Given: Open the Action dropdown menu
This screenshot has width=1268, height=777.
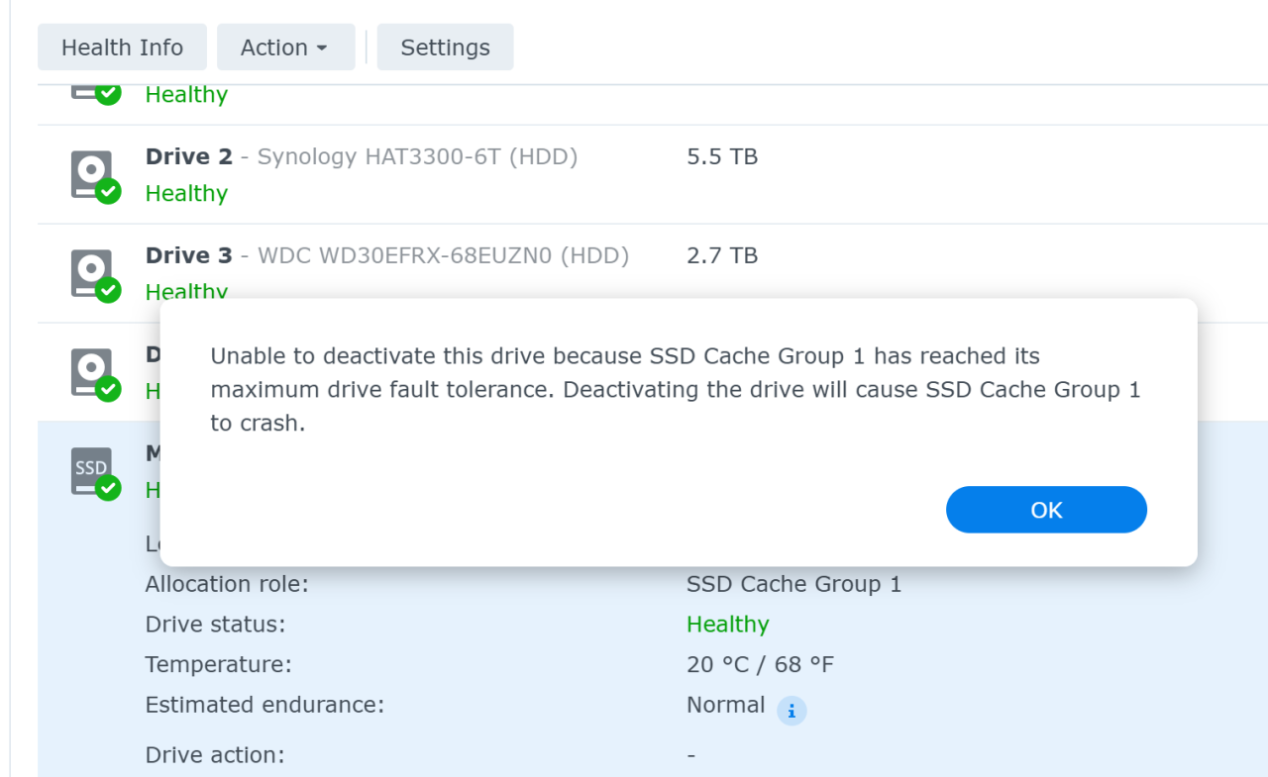Looking at the screenshot, I should tap(285, 48).
